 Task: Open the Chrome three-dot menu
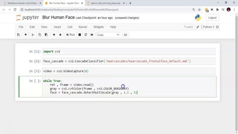(x=234, y=10)
